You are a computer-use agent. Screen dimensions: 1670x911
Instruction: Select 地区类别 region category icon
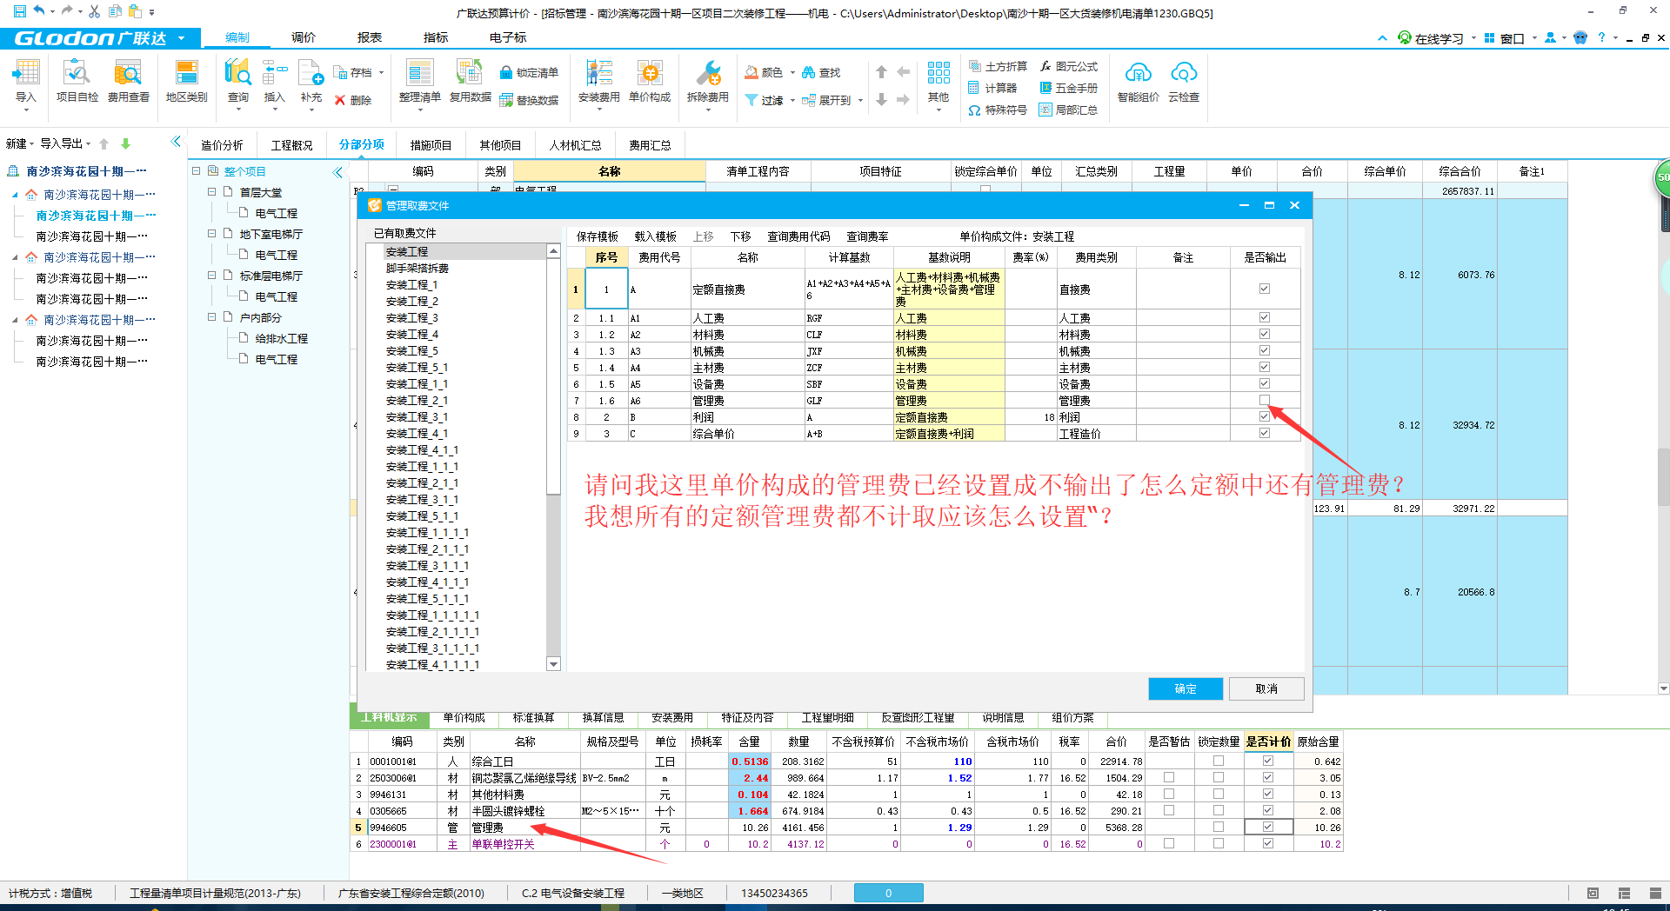(186, 82)
